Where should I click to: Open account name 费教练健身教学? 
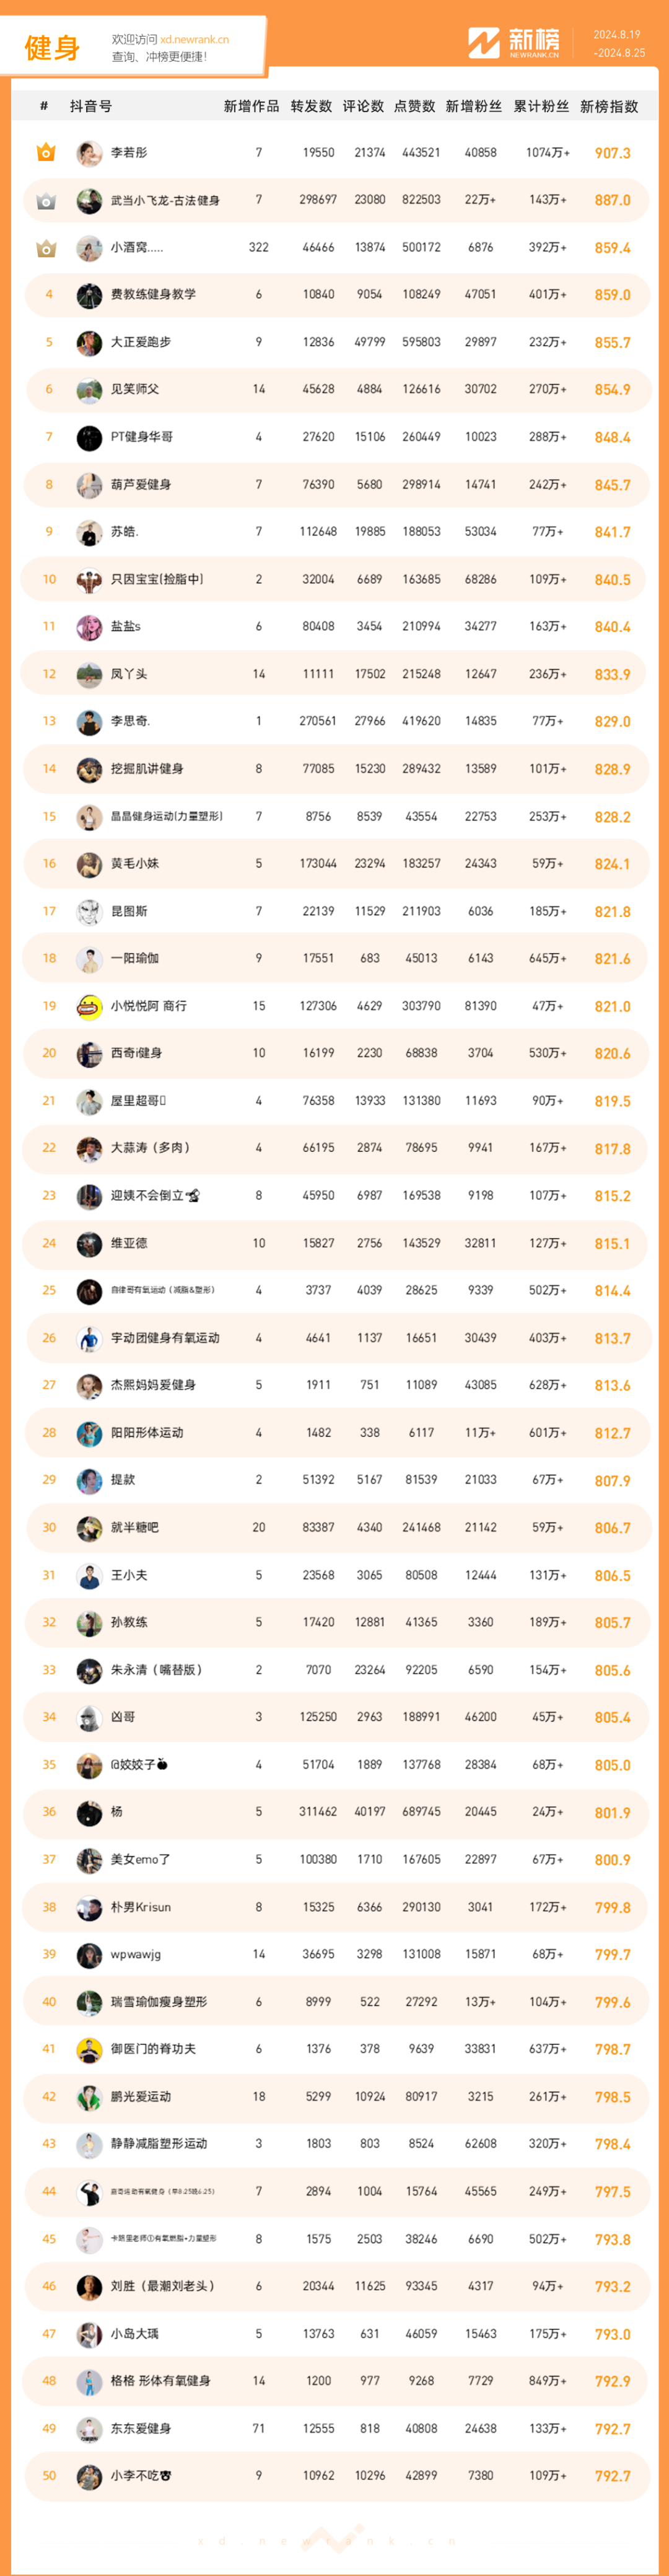153,294
